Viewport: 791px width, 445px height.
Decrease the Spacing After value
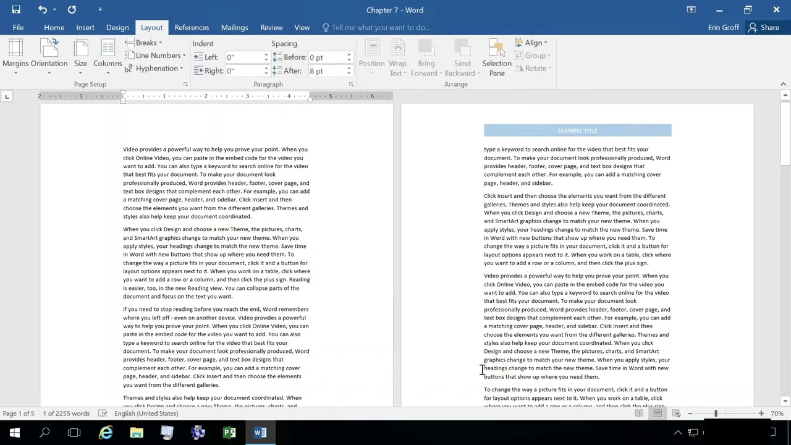point(349,74)
